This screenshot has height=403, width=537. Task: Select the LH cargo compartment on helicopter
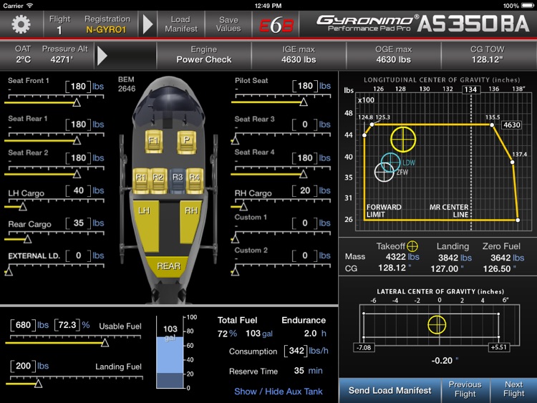[146, 226]
